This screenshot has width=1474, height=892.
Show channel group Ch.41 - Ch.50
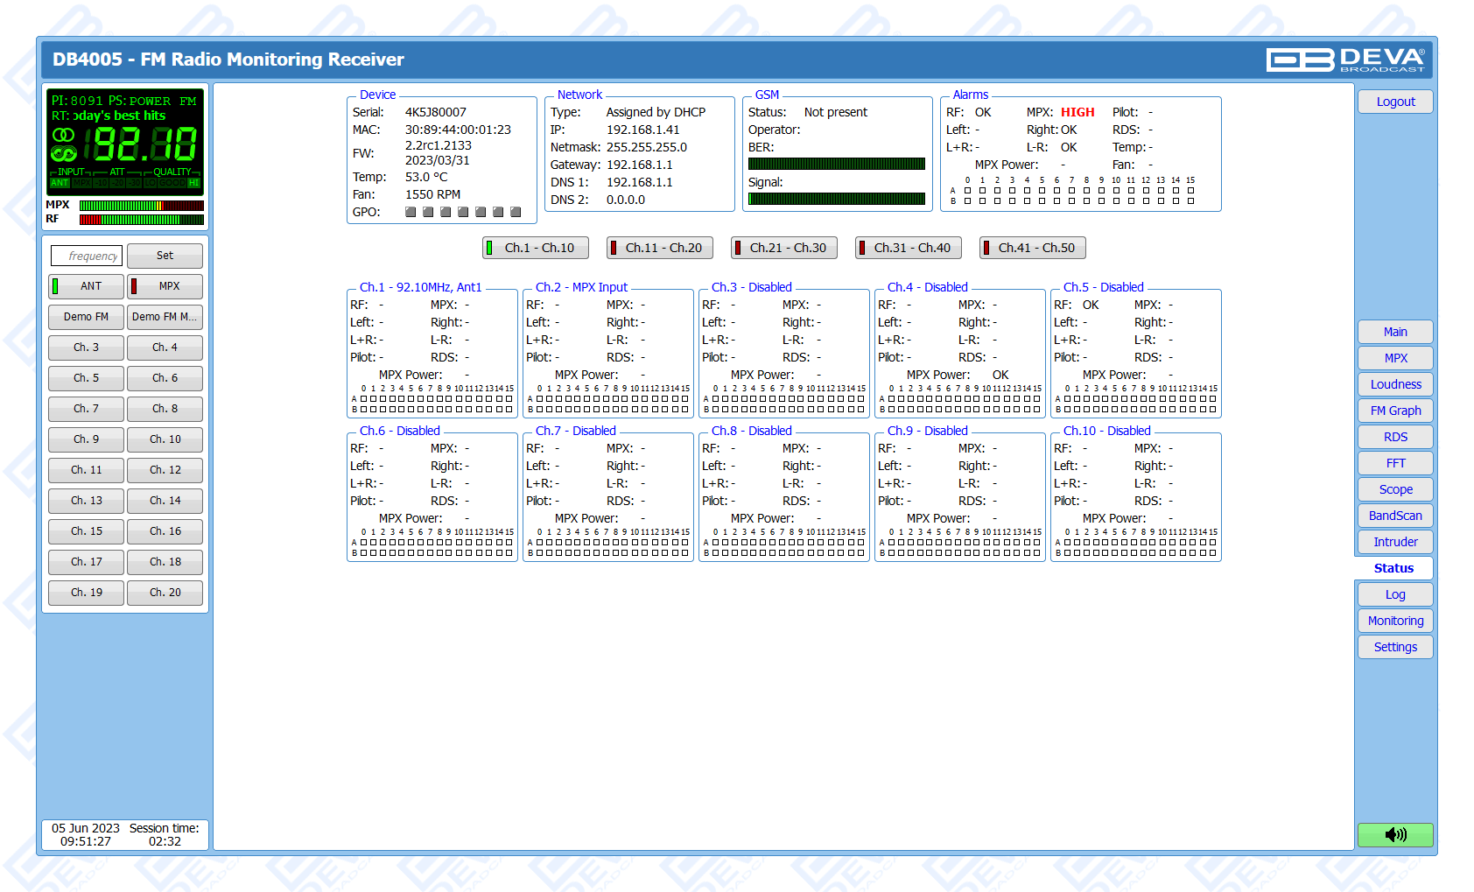pyautogui.click(x=1033, y=248)
